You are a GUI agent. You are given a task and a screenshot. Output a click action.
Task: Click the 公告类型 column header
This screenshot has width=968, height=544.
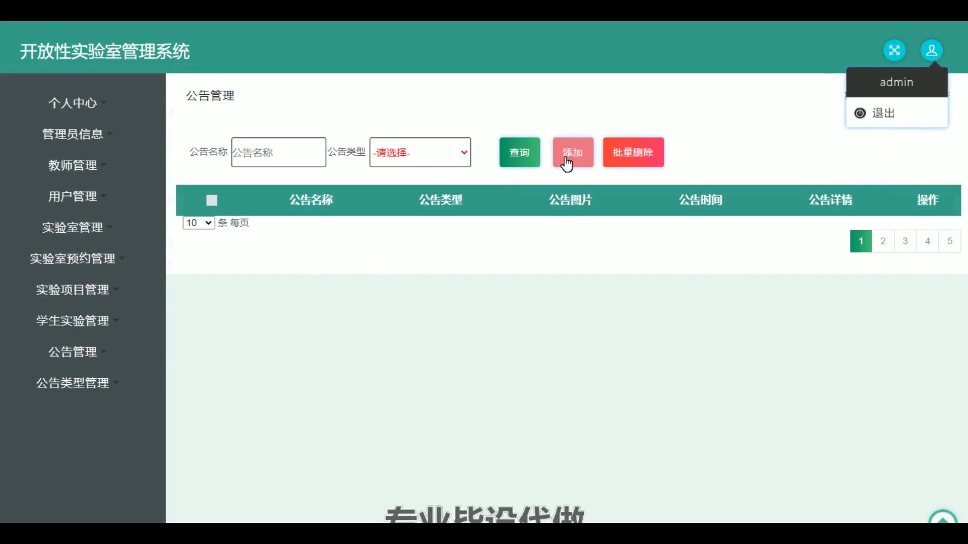pyautogui.click(x=441, y=200)
